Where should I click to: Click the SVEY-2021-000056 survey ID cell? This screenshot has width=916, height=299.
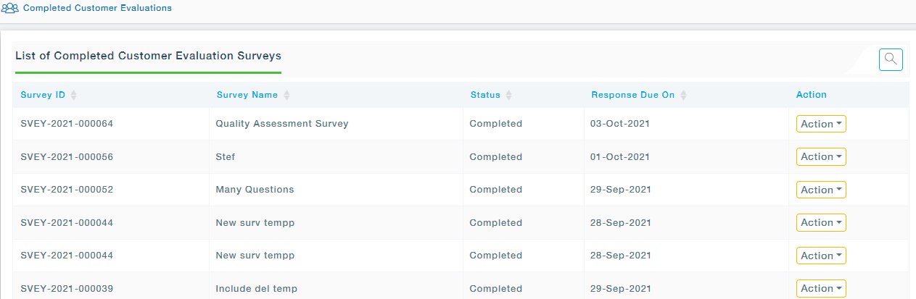[67, 157]
